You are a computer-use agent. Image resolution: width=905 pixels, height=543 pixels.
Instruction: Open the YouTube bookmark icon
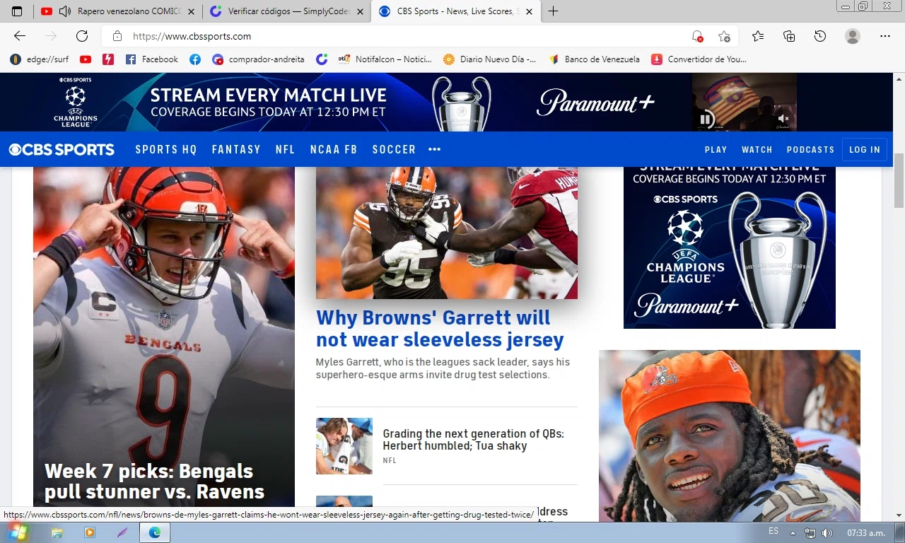pos(86,59)
